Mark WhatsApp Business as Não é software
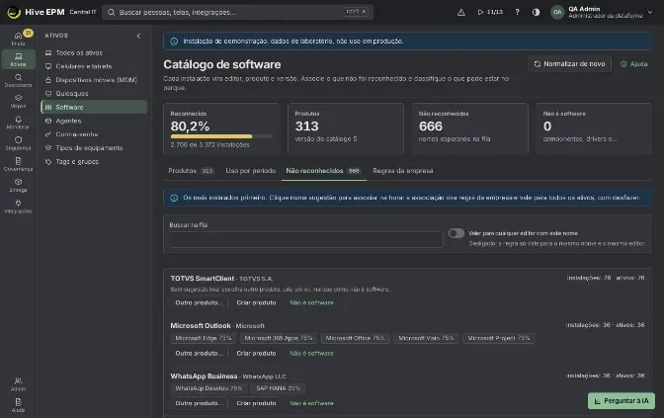The height and width of the screenshot is (418, 664). 311,403
